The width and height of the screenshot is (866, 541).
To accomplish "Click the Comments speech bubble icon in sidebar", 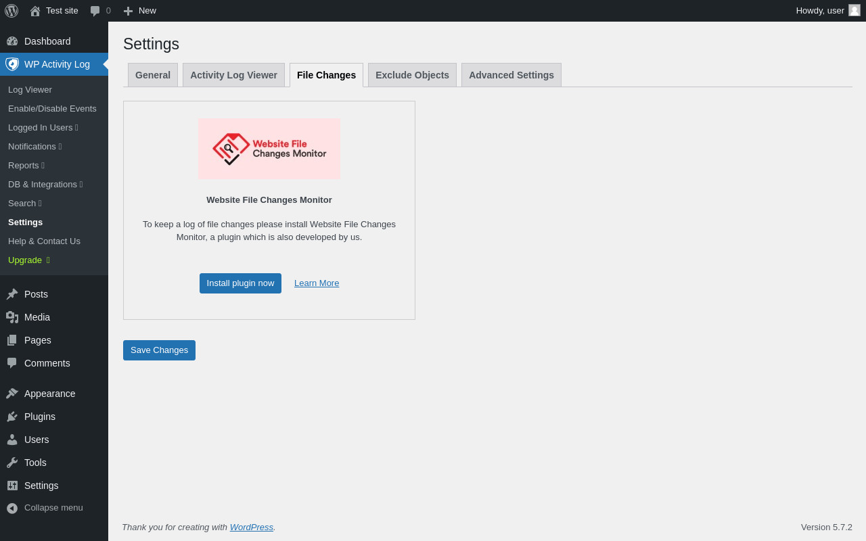I will coord(12,363).
